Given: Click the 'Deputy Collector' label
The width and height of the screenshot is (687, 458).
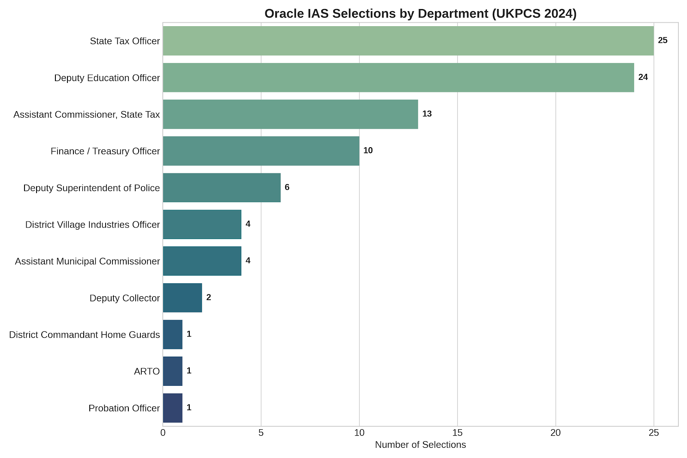Looking at the screenshot, I should pos(125,298).
